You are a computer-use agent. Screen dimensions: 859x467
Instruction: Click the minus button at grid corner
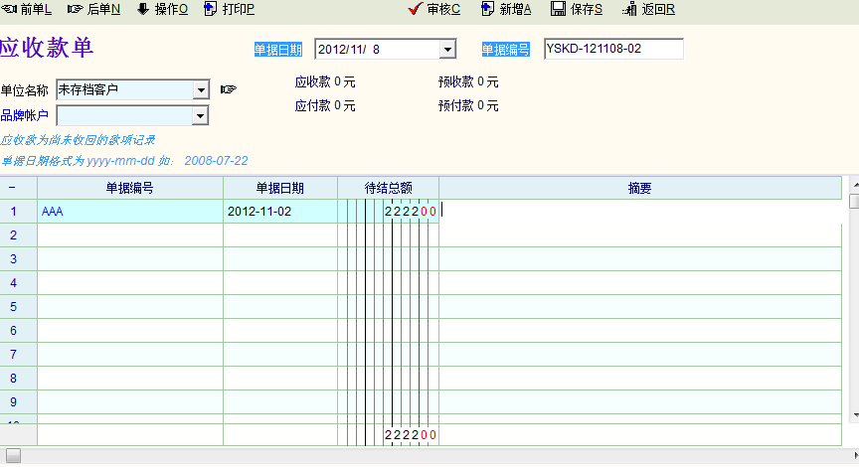click(13, 188)
